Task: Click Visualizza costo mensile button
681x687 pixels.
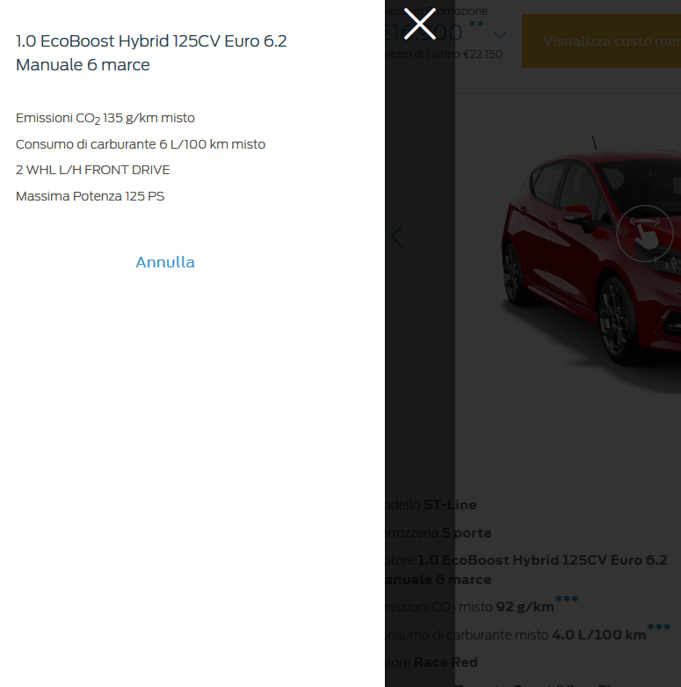Action: click(x=601, y=40)
